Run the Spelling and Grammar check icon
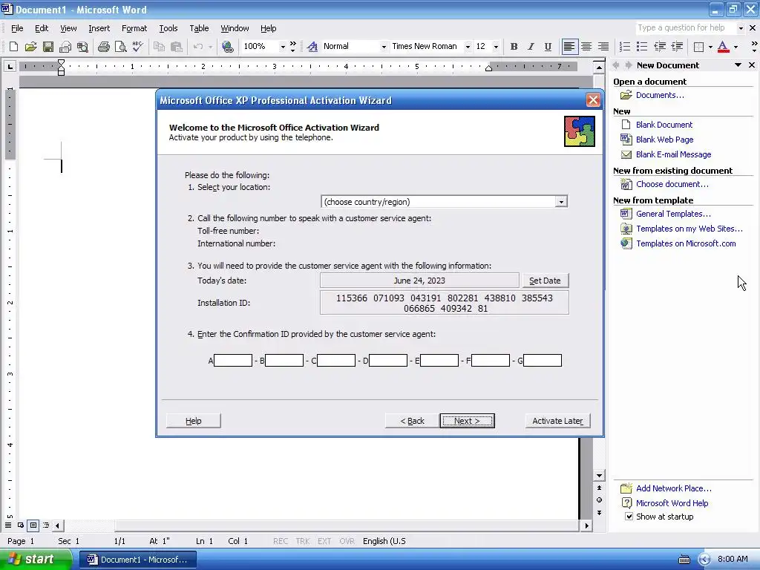 [137, 47]
